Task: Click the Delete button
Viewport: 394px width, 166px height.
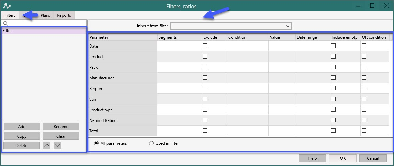Action: [x=22, y=145]
